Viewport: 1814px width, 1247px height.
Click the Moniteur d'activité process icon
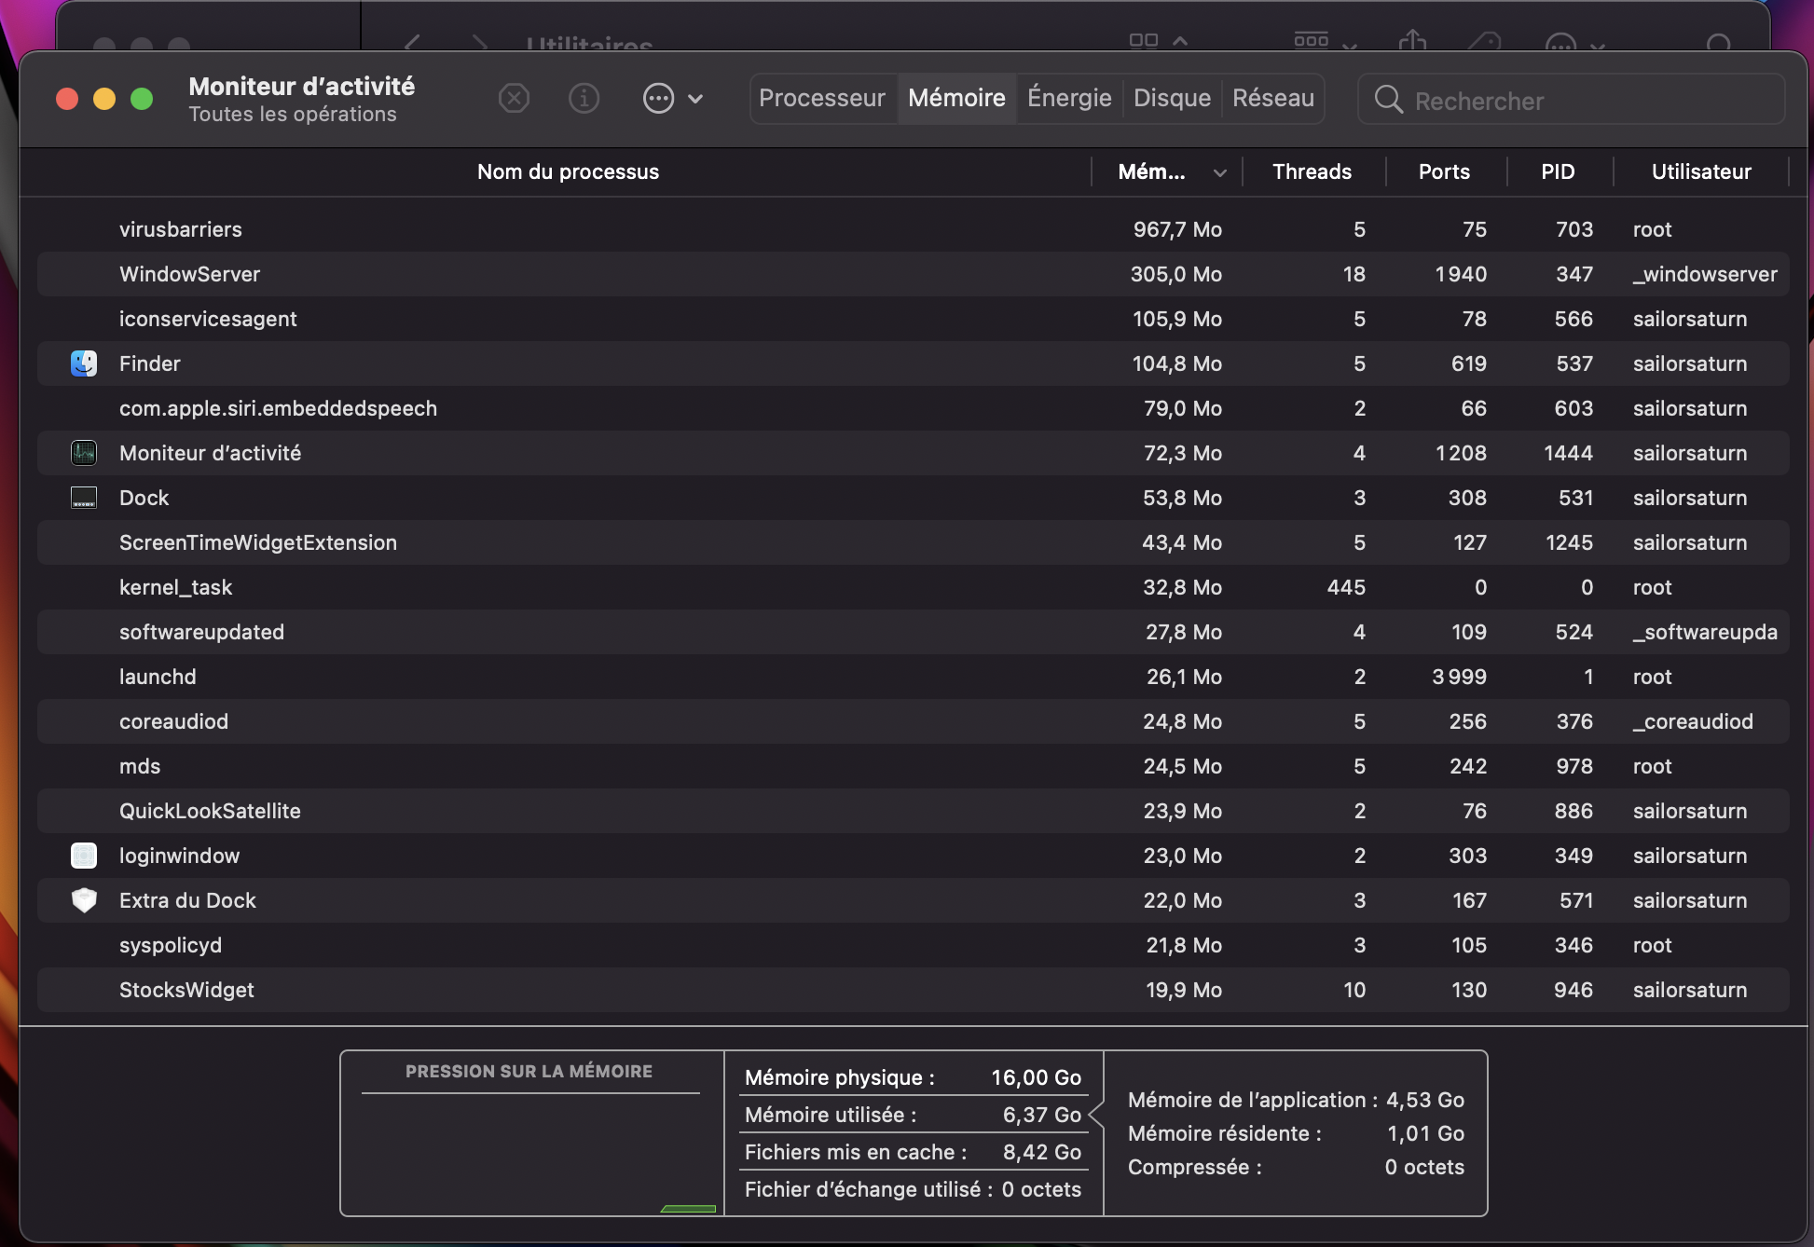[x=84, y=453]
